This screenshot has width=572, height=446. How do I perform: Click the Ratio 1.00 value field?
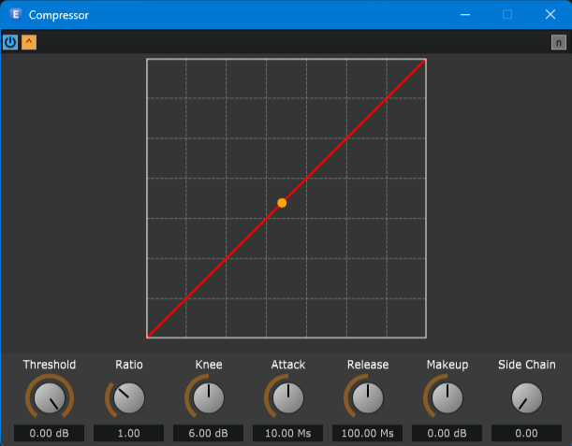click(x=129, y=434)
